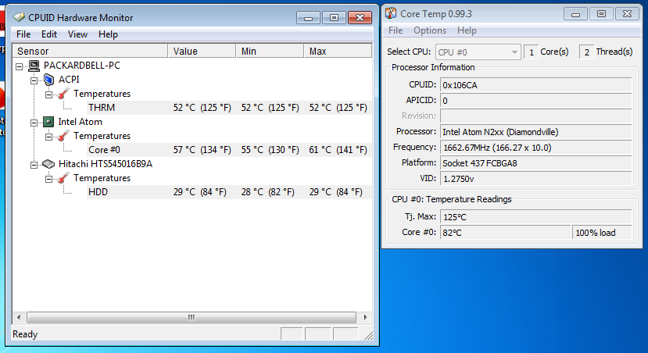The image size is (648, 353).
Task: Click the Value column header
Action: (202, 51)
